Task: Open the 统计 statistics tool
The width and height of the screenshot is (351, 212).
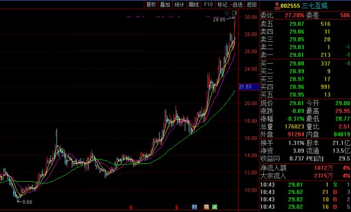Action: coord(179,4)
